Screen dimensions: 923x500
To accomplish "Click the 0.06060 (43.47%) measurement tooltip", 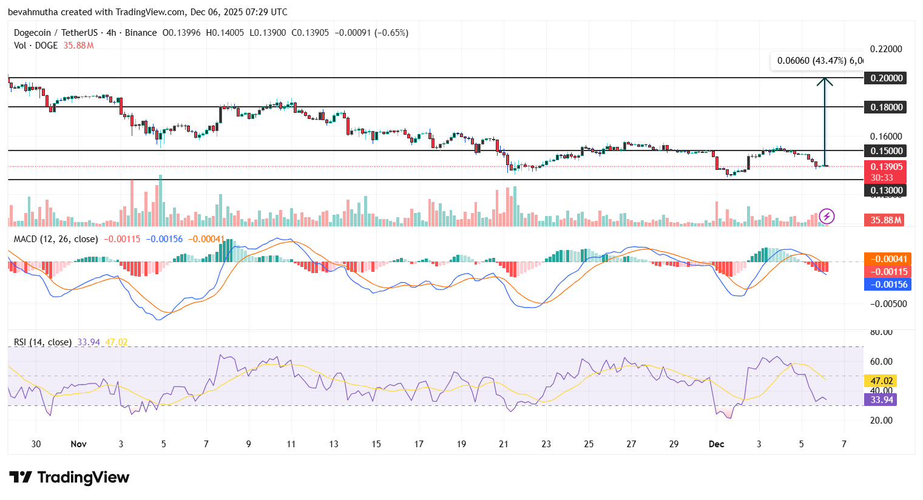I will [818, 61].
